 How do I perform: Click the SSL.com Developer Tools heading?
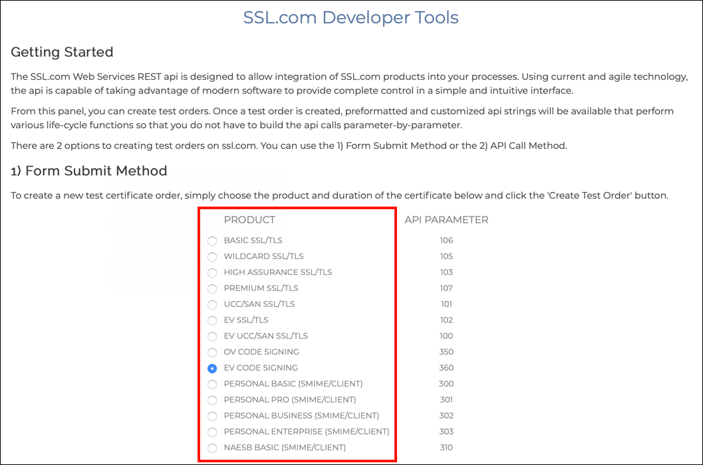click(x=351, y=17)
